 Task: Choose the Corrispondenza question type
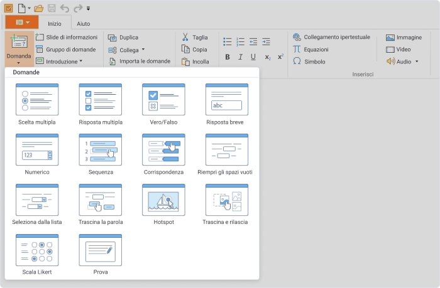pyautogui.click(x=163, y=154)
